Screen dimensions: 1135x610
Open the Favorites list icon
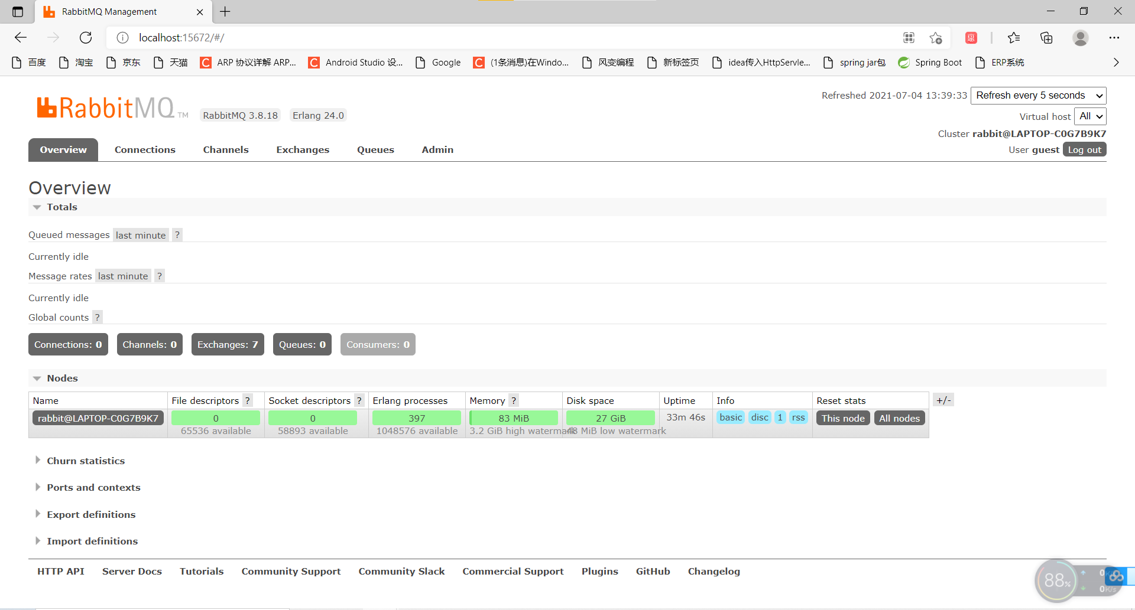(x=1014, y=38)
